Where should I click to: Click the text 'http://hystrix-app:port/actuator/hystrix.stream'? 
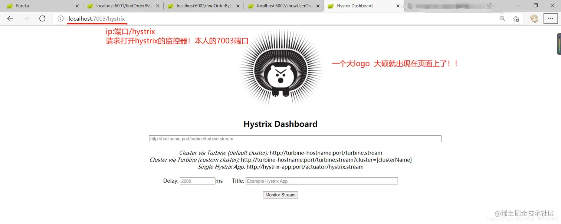pyautogui.click(x=305, y=167)
